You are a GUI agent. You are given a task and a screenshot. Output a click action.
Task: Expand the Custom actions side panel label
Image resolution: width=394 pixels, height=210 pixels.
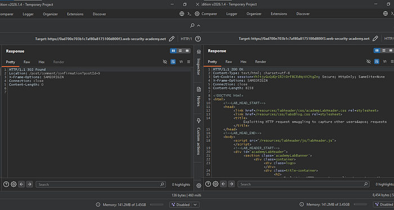pos(199,141)
